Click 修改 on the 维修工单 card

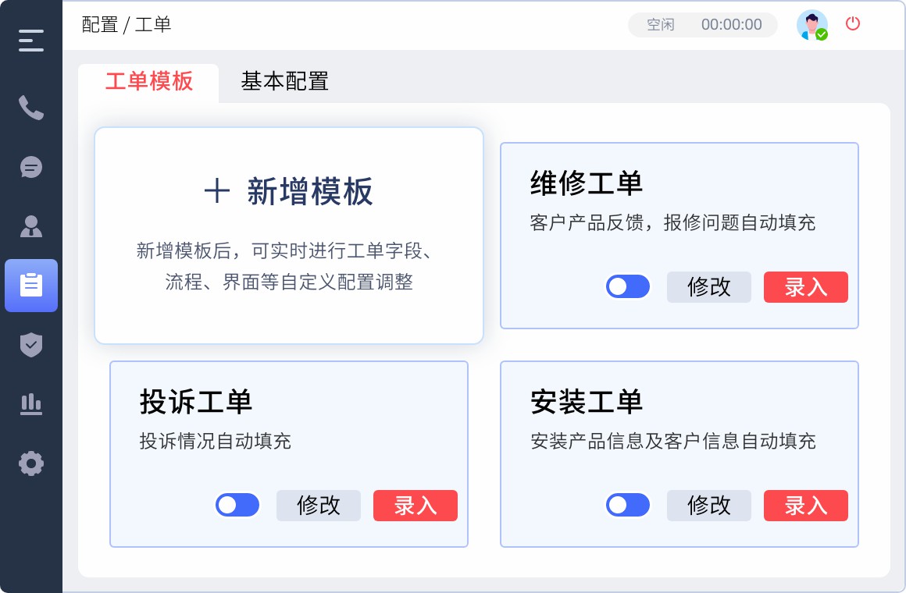point(708,287)
